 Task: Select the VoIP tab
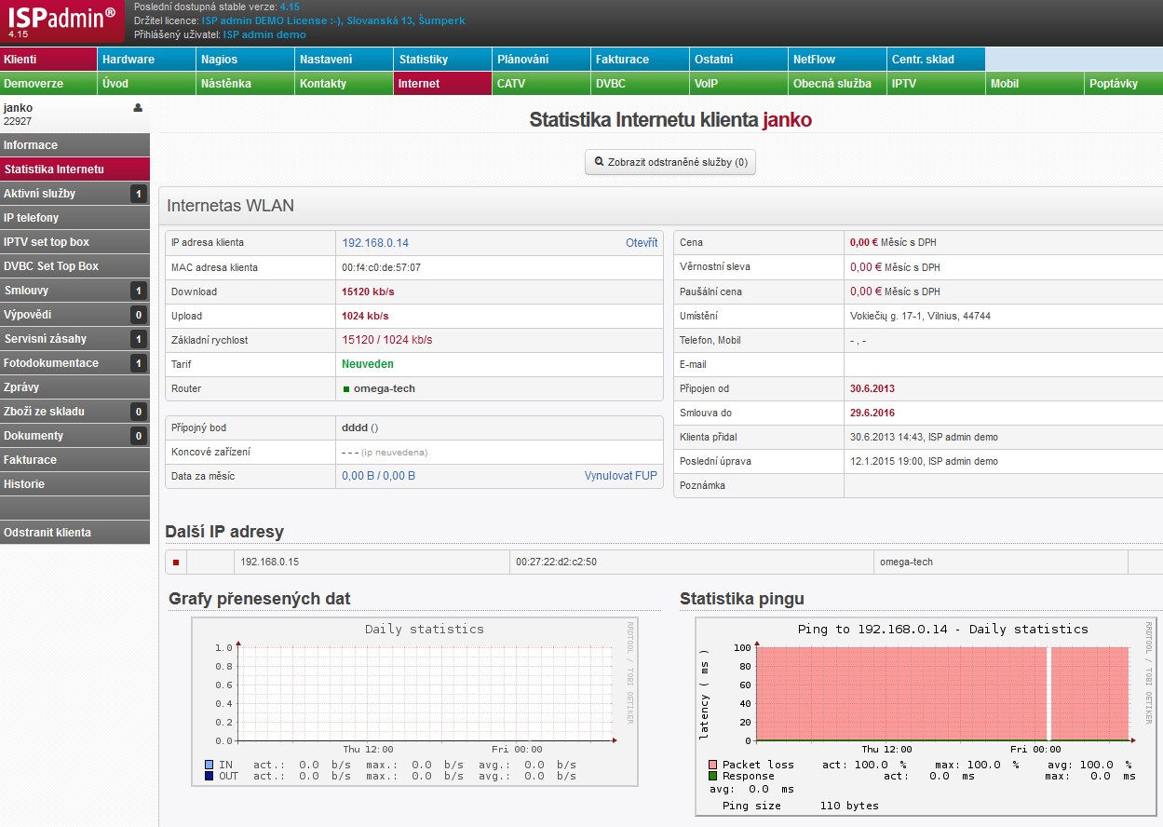tap(737, 83)
